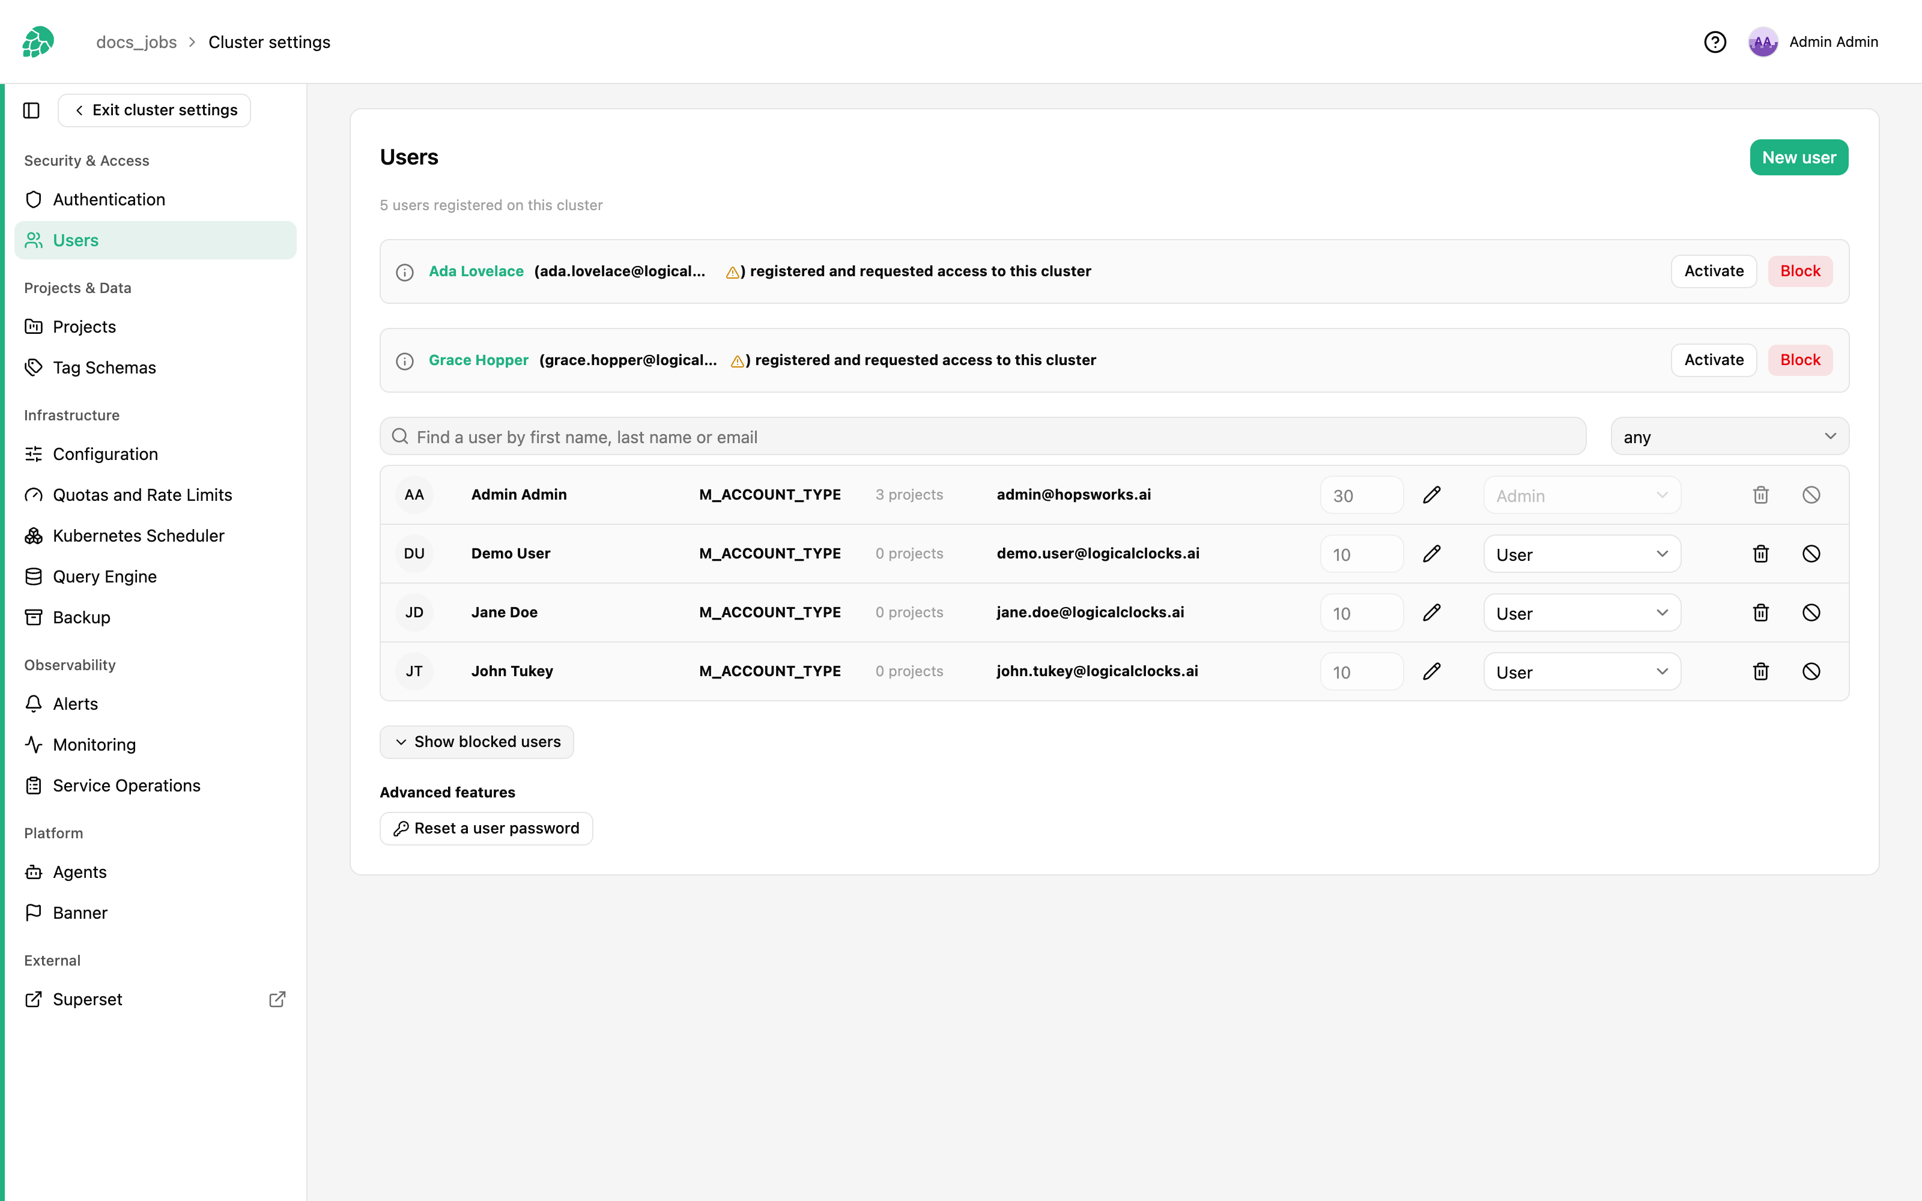This screenshot has width=1922, height=1201.
Task: Click the Admin Admin avatar icon
Action: (1762, 42)
